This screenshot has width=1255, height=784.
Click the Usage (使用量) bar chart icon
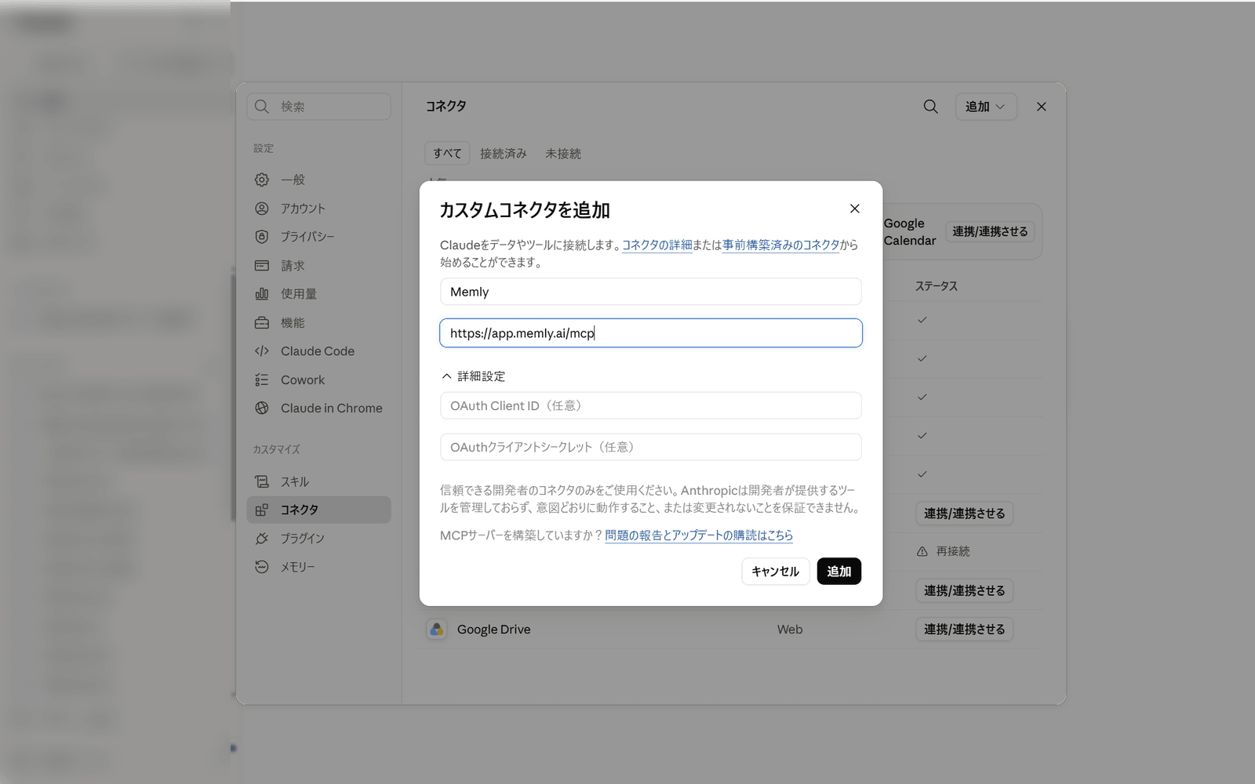[262, 294]
